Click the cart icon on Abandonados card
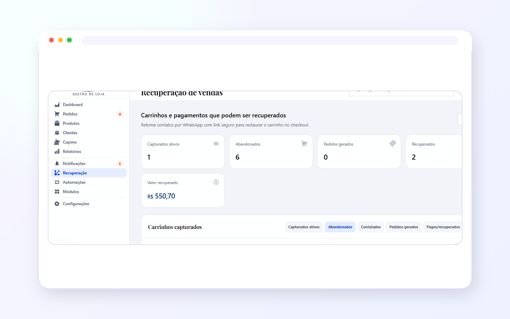510x319 pixels. pos(304,144)
